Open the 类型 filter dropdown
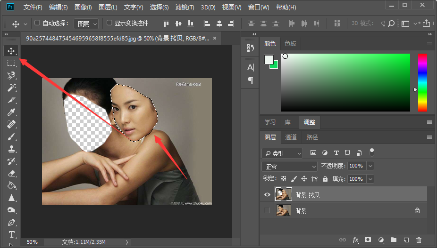This screenshot has height=248, width=437. (282, 153)
